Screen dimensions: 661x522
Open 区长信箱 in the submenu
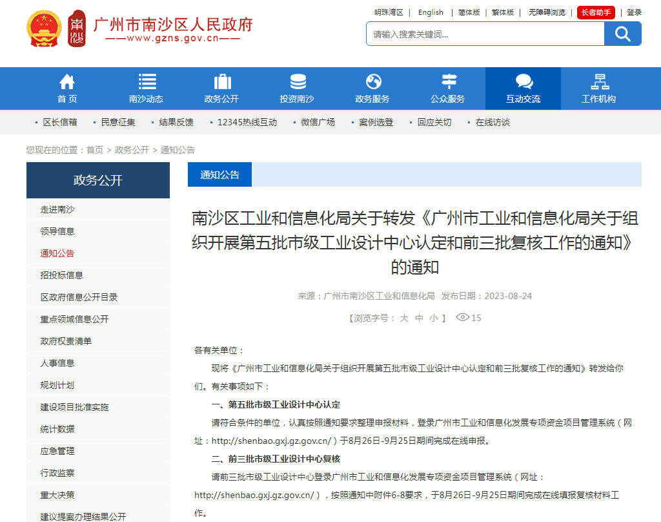click(60, 122)
